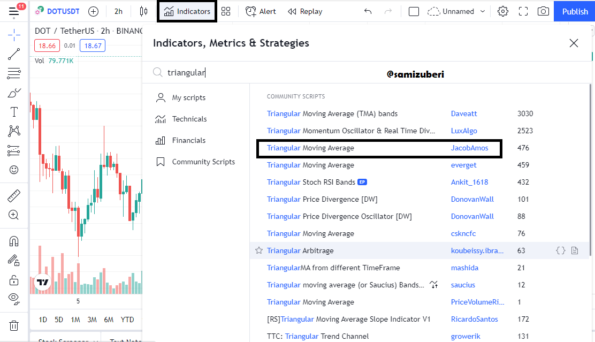595x342 pixels.
Task: Select the ruler measure tool
Action: [x=14, y=196]
